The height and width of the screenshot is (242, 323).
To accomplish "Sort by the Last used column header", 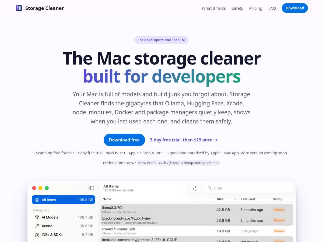I will 248,199.
